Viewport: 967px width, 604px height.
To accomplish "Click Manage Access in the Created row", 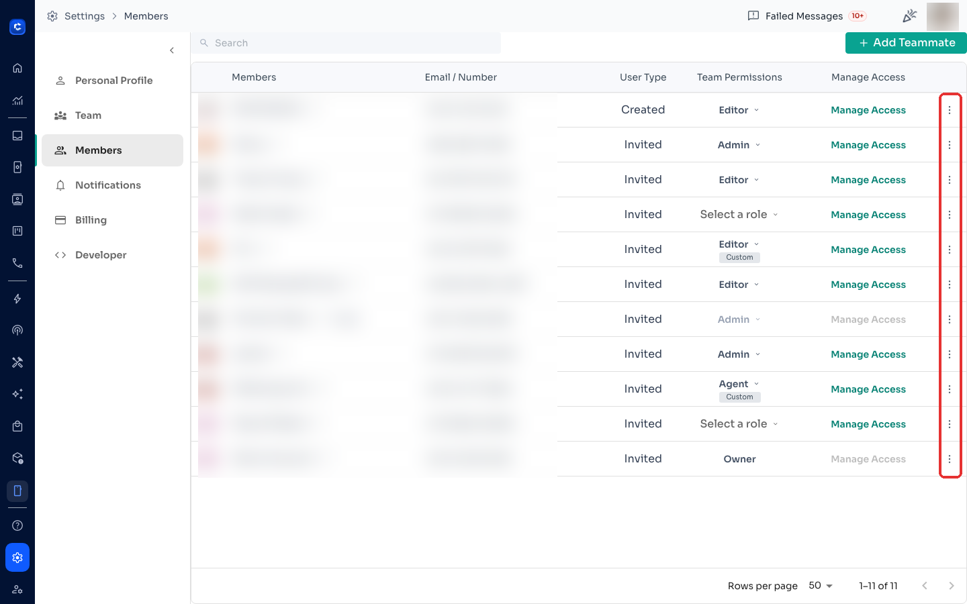I will click(x=868, y=110).
